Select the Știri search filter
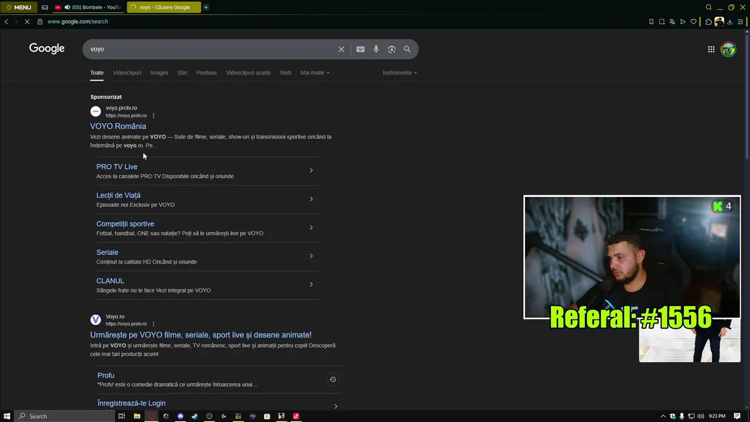 (182, 73)
